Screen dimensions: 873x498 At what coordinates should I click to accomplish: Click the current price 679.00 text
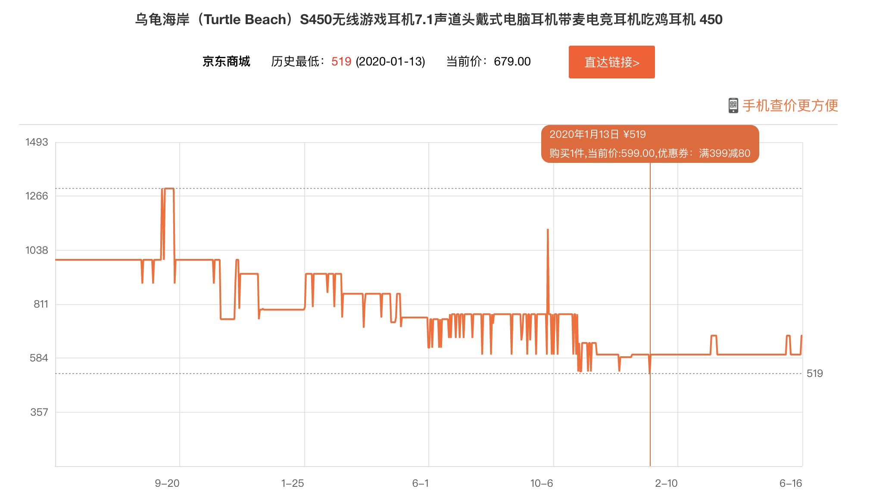pos(512,62)
